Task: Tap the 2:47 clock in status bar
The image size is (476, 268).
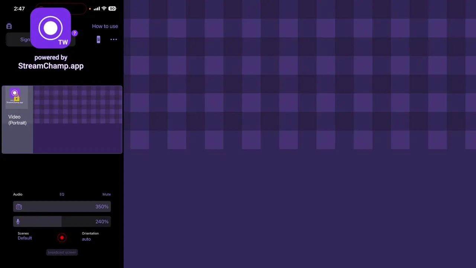Action: coord(19,9)
